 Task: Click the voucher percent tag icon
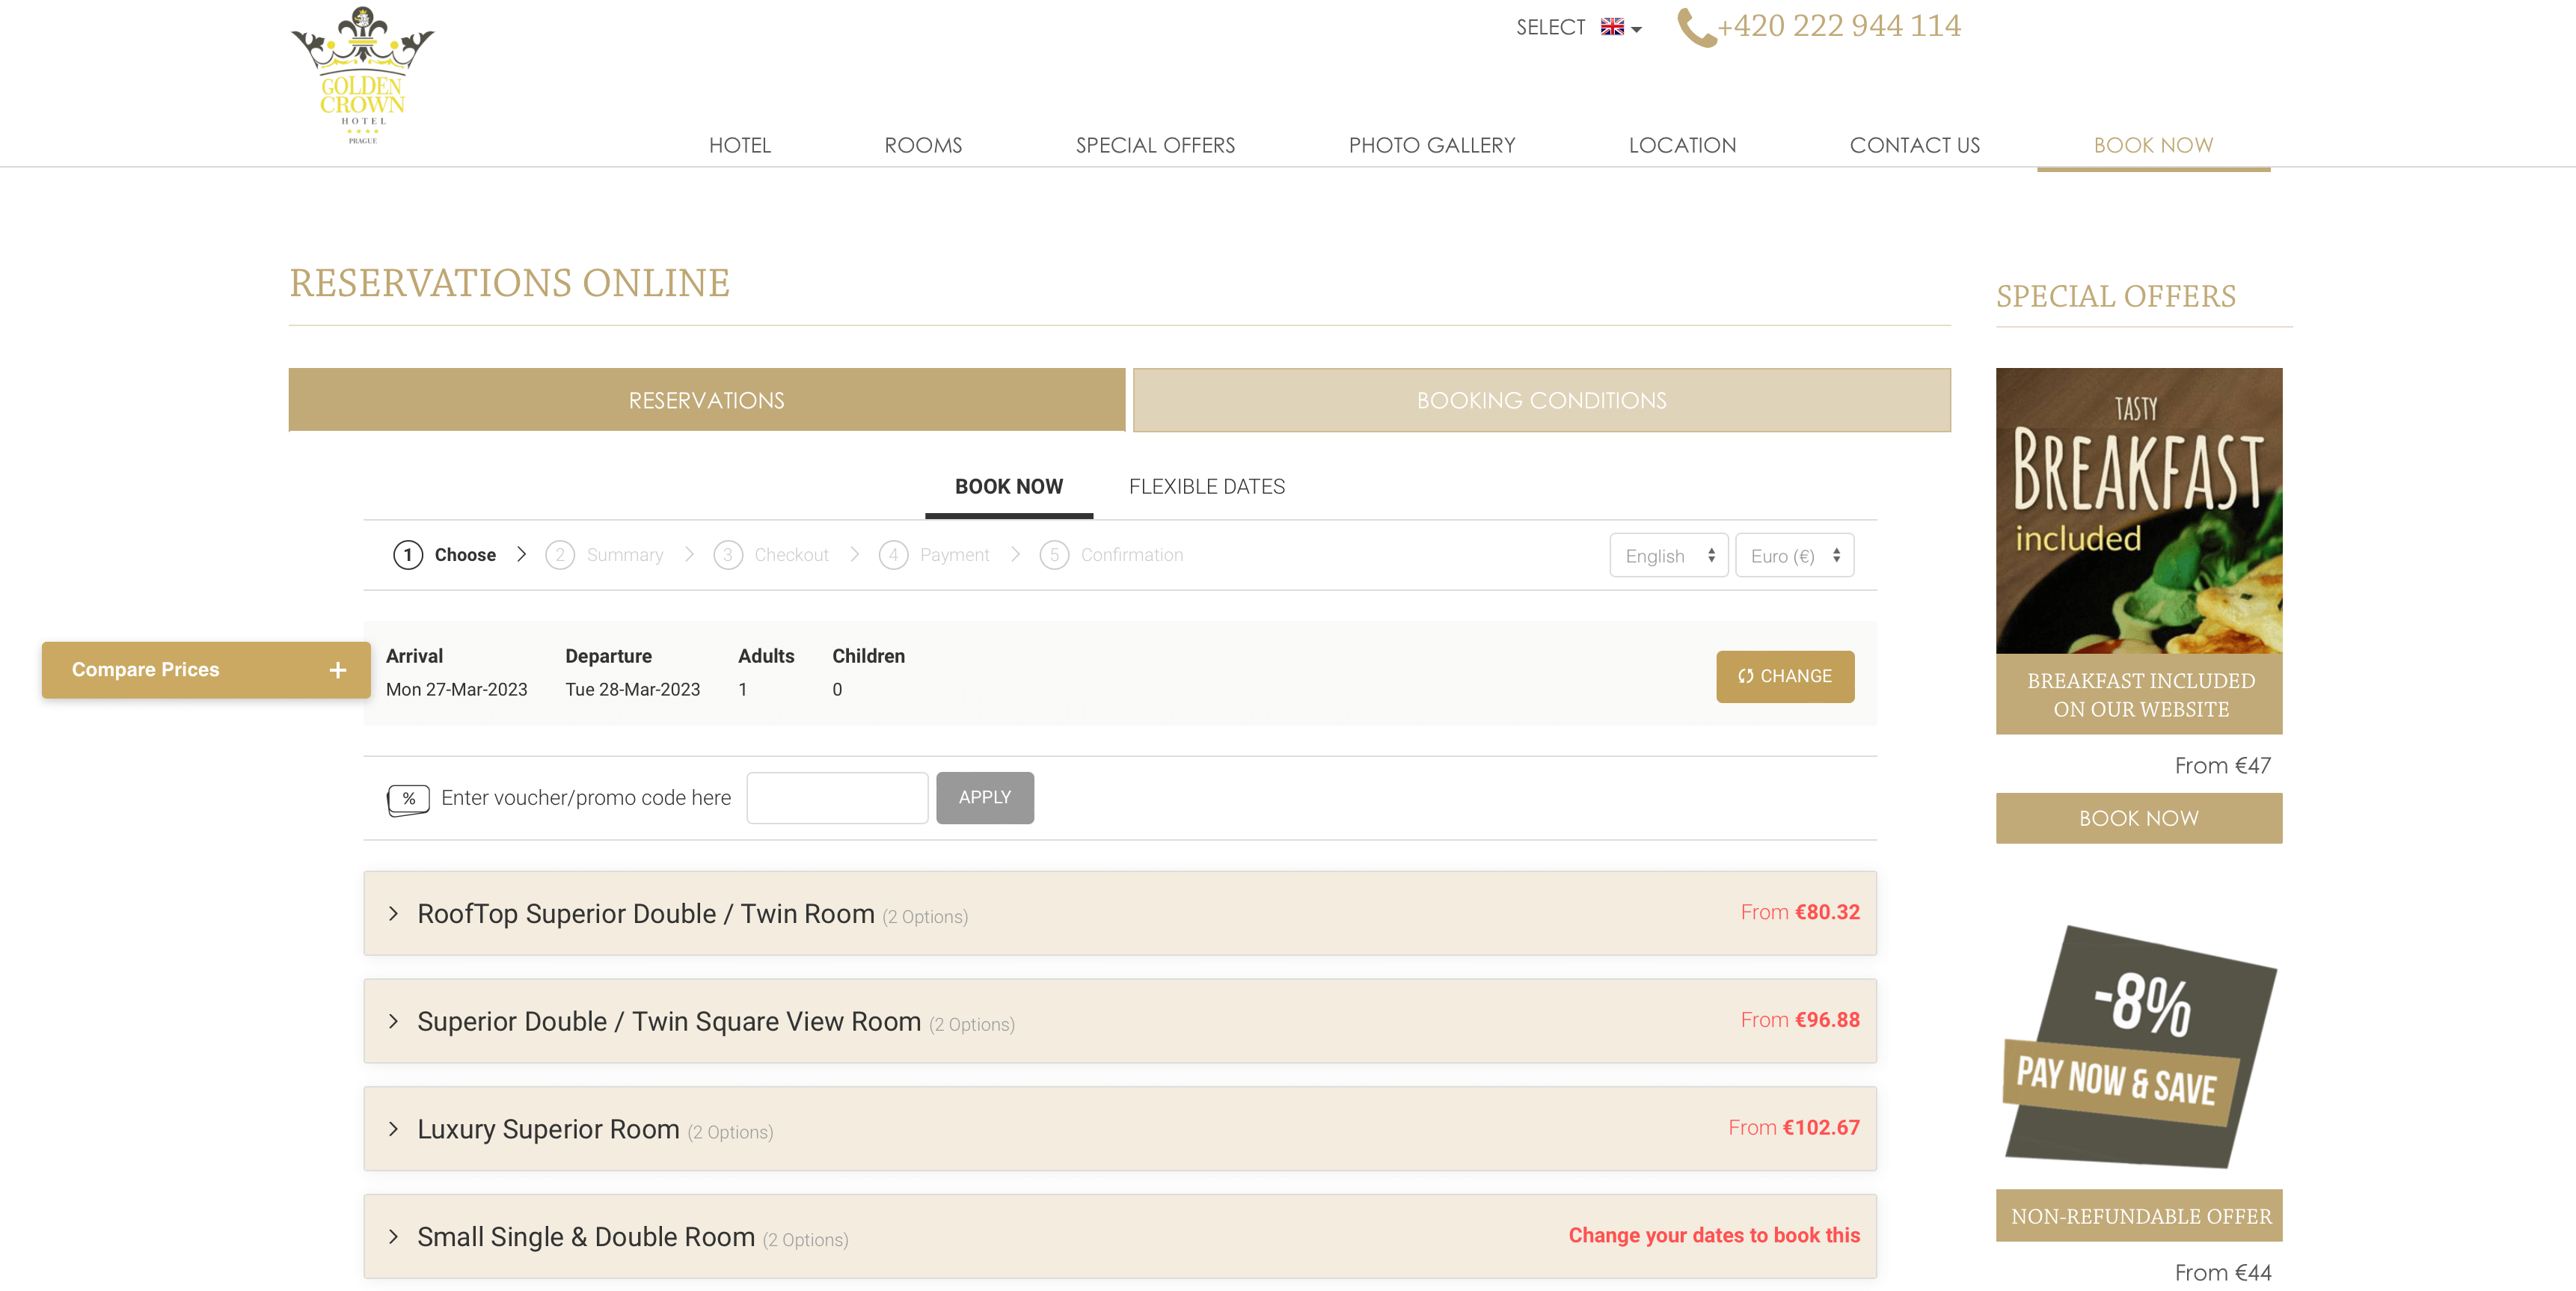click(x=408, y=798)
